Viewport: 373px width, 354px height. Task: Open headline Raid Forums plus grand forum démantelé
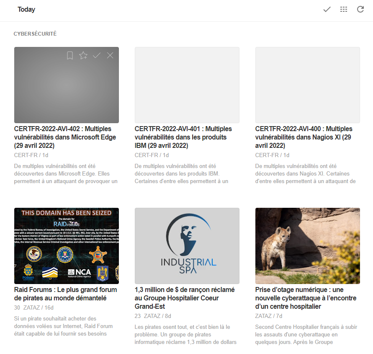[x=65, y=294]
